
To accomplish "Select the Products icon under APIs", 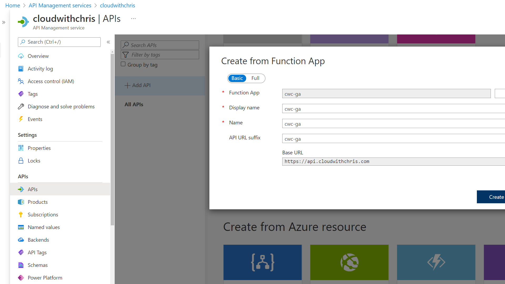I will click(21, 202).
